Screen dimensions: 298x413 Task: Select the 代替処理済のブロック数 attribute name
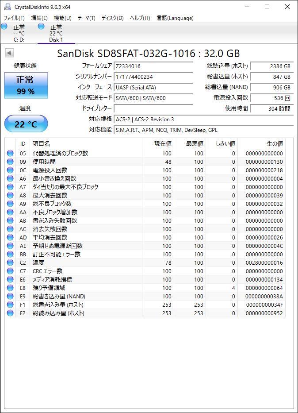pos(60,153)
